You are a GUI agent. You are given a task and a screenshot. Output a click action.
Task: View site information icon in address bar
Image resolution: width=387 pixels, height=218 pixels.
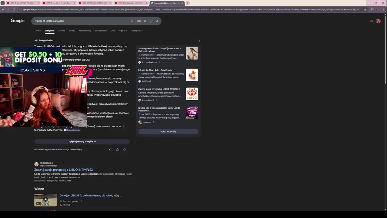20,9
